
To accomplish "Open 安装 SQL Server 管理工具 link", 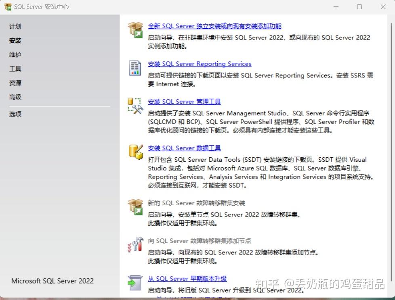I will tap(184, 102).
